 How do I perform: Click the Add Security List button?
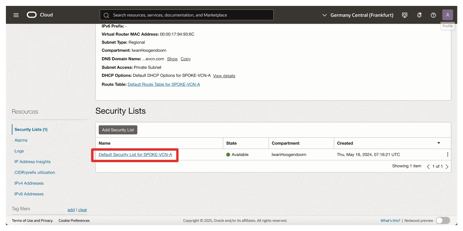[118, 130]
